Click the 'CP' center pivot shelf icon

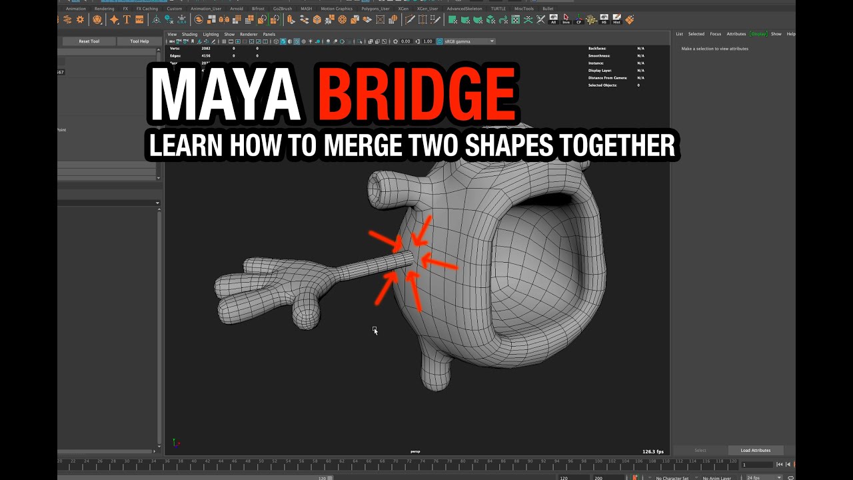578,19
